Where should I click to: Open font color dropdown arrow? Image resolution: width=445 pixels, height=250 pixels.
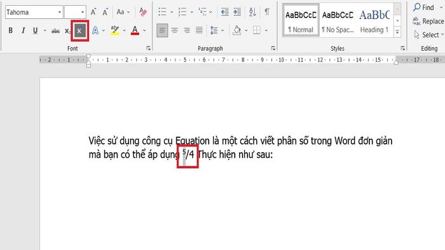click(x=144, y=30)
